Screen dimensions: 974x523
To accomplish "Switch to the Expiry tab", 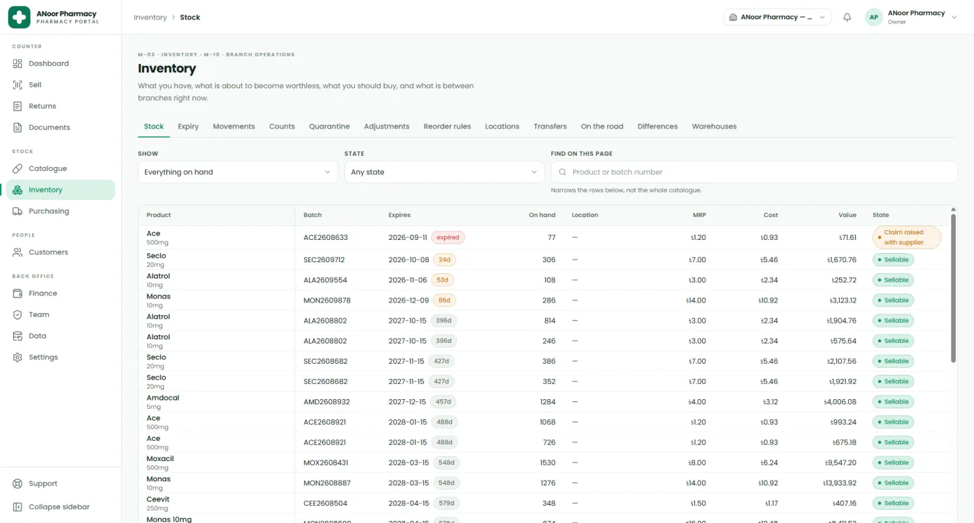I will click(188, 127).
